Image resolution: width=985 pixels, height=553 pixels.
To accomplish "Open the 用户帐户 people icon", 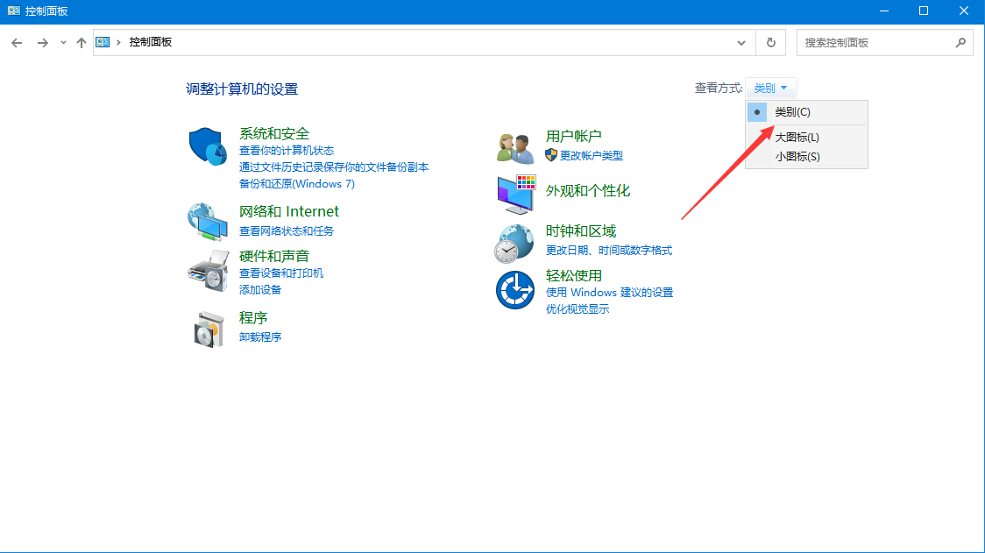I will pos(515,147).
